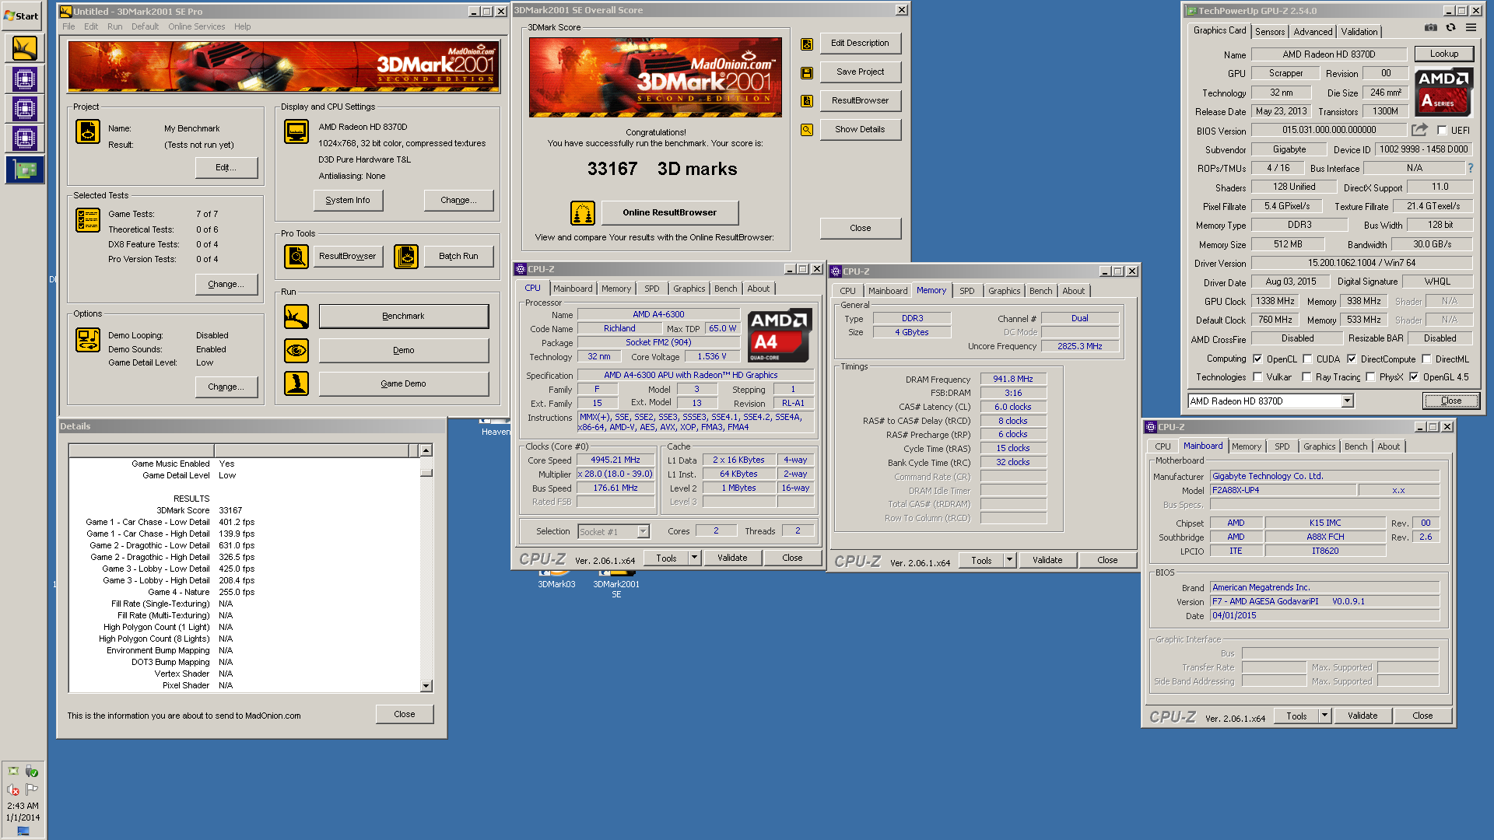1494x840 pixels.
Task: Click the GPU-Z screenshot camera icon
Action: click(x=1430, y=27)
